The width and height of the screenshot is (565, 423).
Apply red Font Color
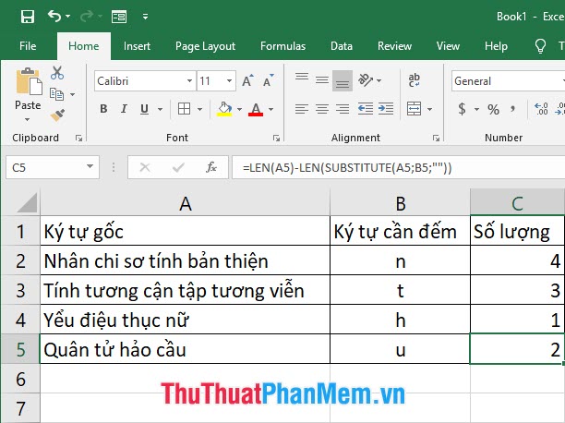click(x=256, y=109)
